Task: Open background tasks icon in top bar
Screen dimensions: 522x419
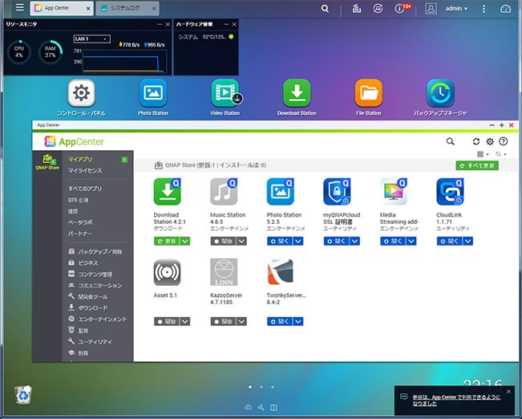Action: [x=357, y=8]
